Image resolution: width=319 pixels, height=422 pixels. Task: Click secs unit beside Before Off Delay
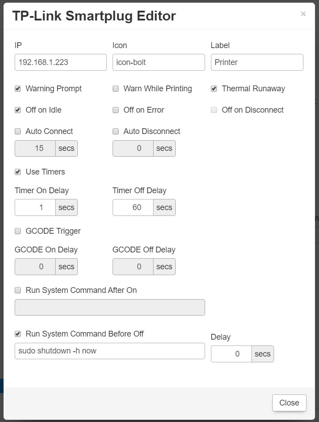[262, 354]
